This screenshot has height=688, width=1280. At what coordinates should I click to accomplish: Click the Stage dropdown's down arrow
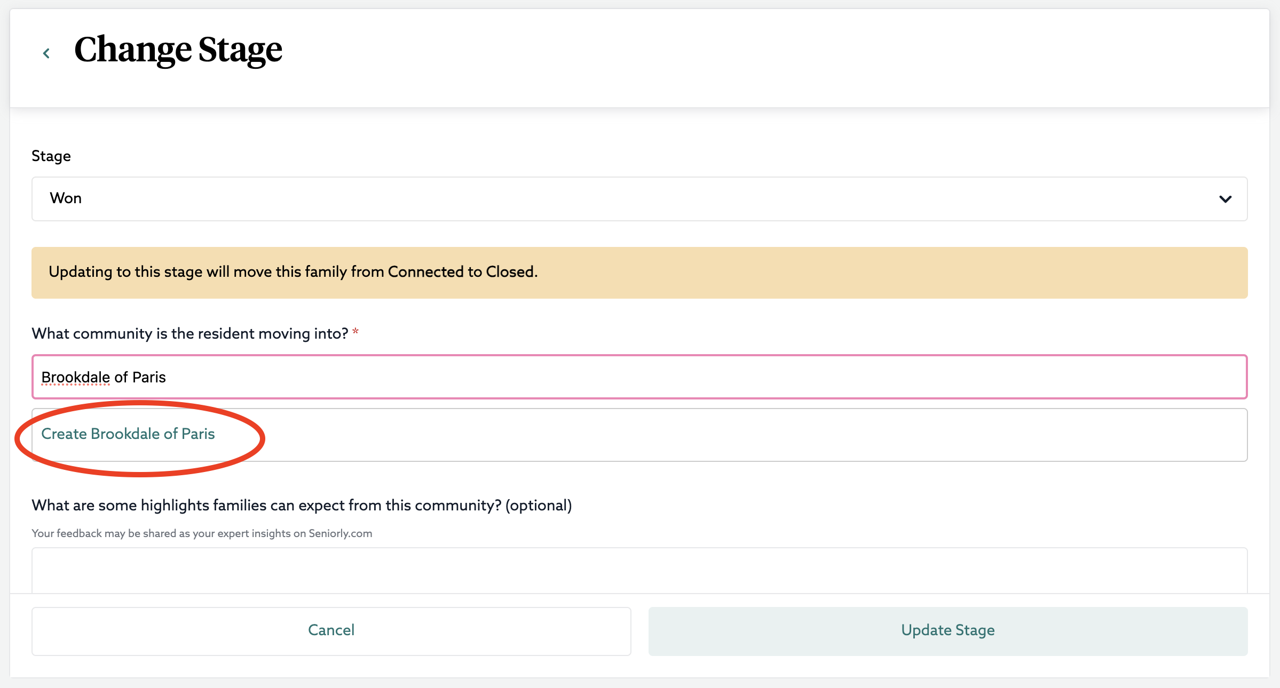click(x=1225, y=199)
